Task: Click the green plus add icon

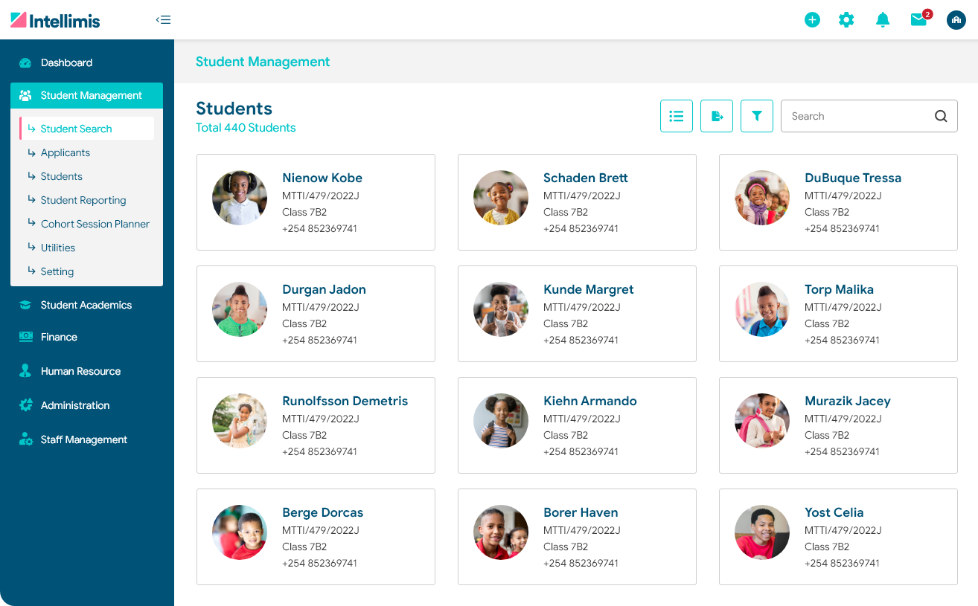Action: pos(812,20)
